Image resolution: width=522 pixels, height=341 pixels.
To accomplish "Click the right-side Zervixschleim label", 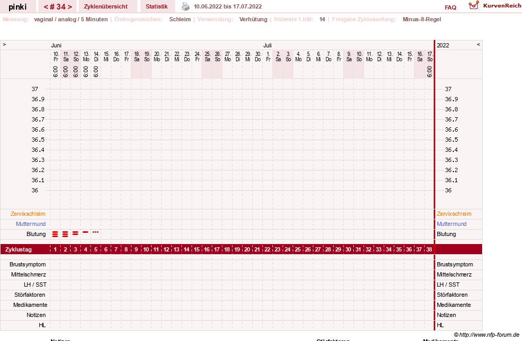I will [x=454, y=214].
